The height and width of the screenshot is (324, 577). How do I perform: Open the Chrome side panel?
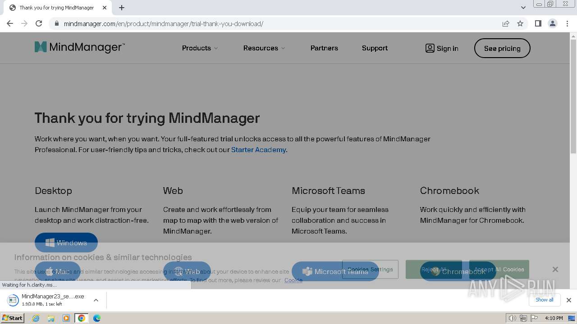tap(538, 23)
